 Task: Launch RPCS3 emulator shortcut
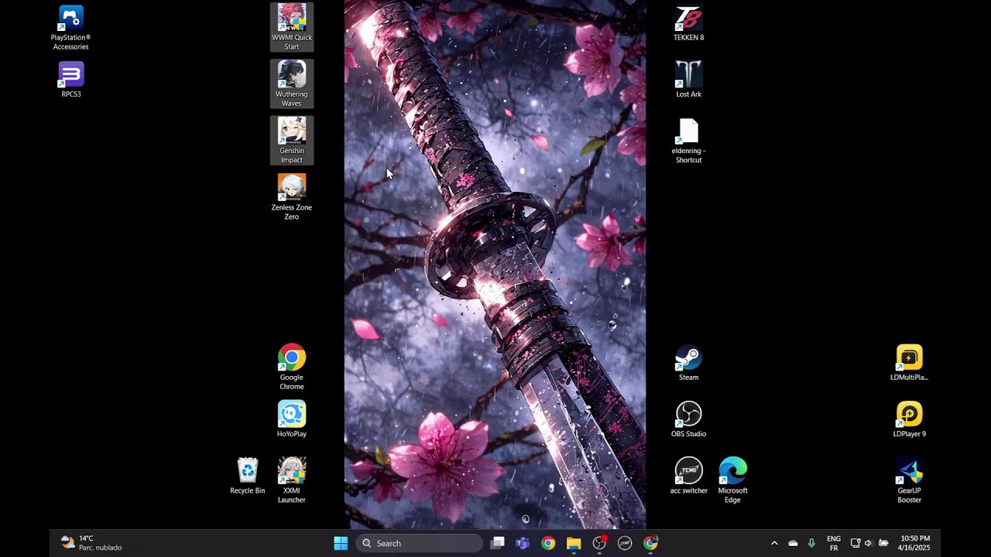click(x=70, y=80)
